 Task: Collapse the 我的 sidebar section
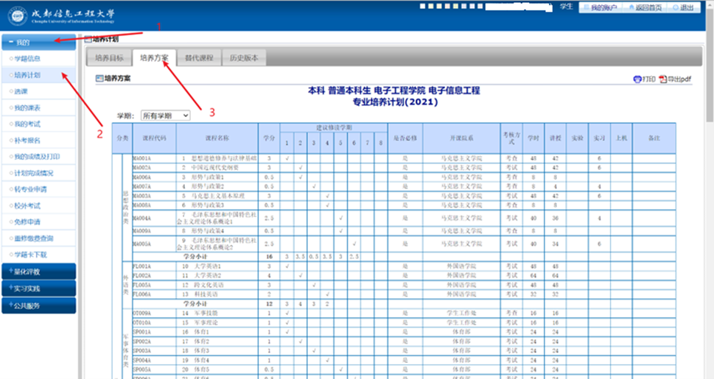[x=38, y=42]
